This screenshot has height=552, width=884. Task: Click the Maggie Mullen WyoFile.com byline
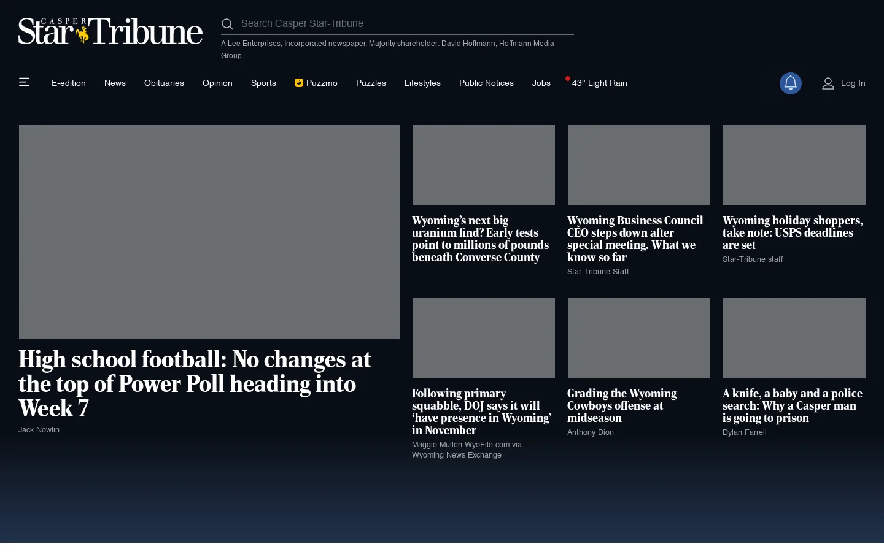pos(467,450)
